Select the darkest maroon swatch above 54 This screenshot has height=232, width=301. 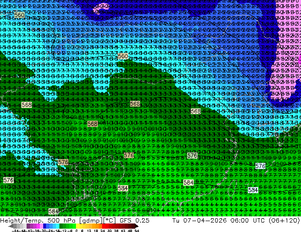pyautogui.click(x=133, y=226)
